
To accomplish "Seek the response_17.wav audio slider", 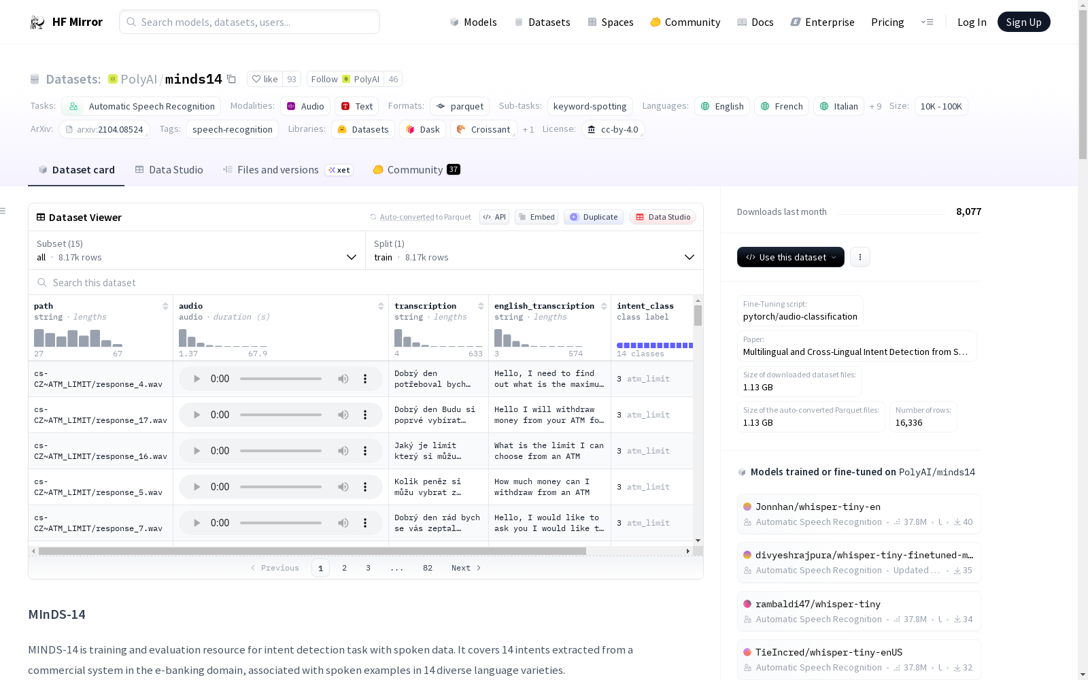I will click(281, 415).
